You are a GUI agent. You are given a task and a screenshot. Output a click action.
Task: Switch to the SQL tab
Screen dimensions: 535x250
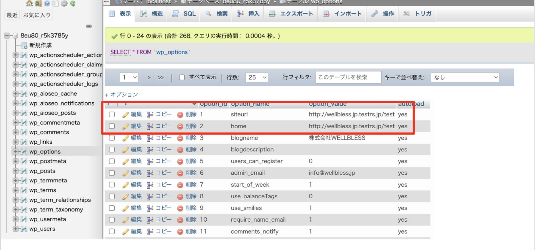pyautogui.click(x=184, y=14)
